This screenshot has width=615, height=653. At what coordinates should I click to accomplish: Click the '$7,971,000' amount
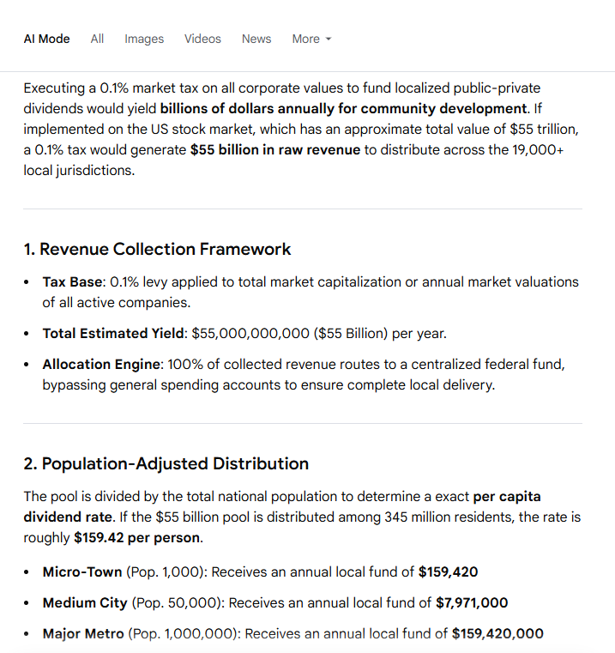(x=472, y=602)
